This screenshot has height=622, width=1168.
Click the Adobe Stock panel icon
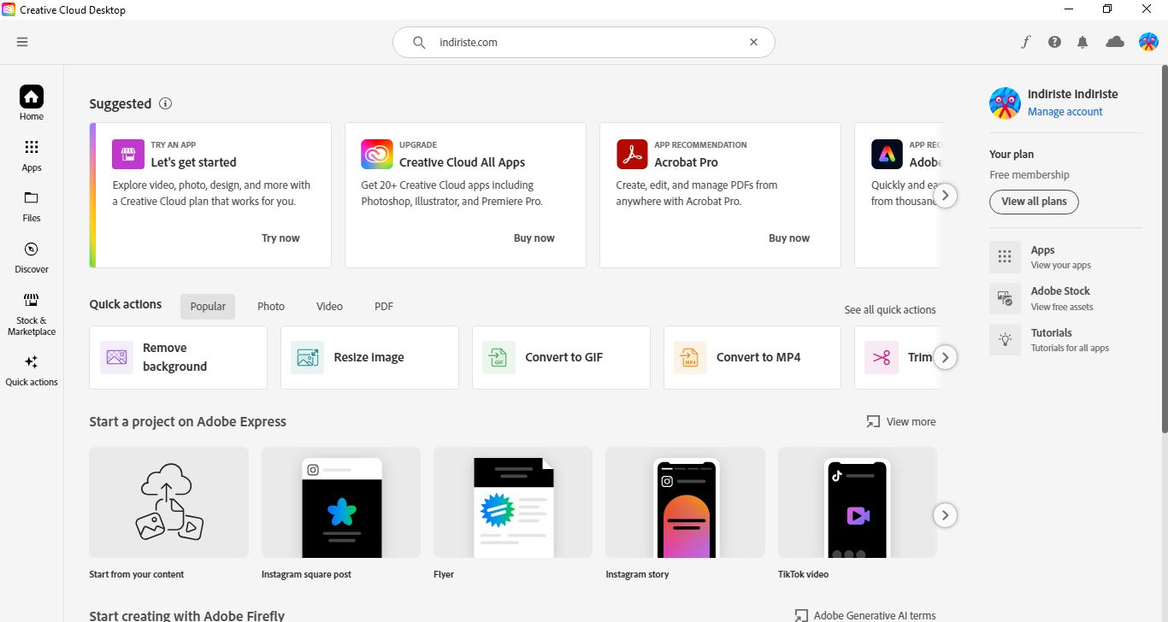(x=1005, y=298)
